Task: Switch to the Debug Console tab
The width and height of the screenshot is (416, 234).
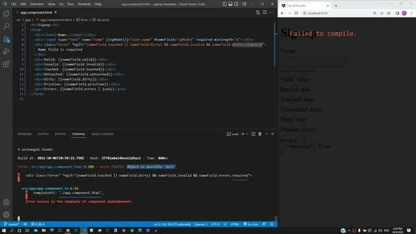Action: 103,134
